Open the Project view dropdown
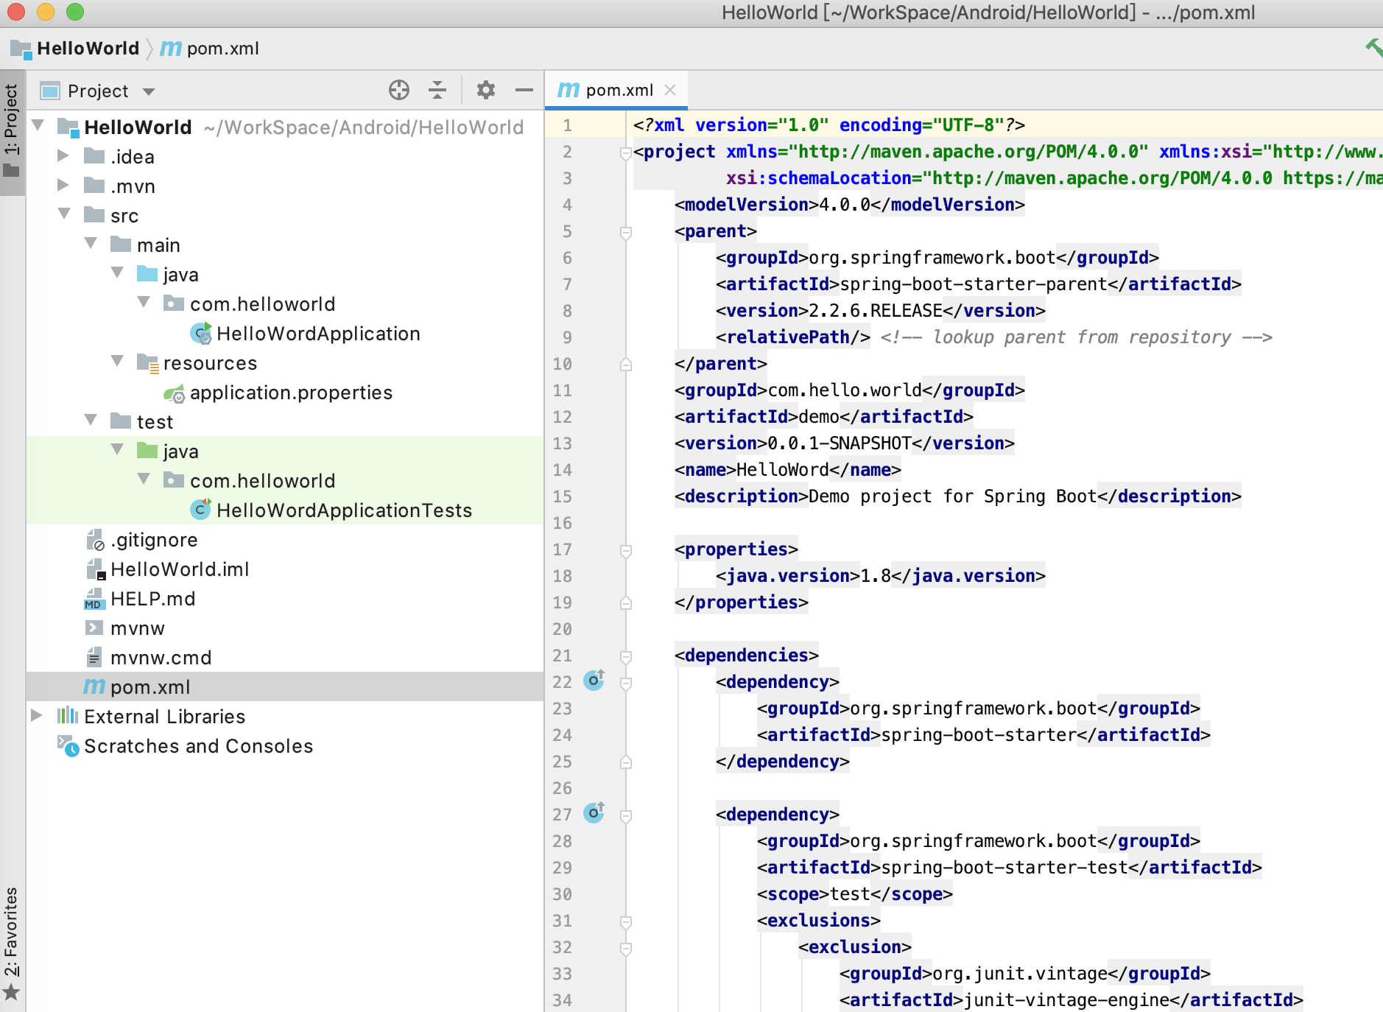 (149, 91)
